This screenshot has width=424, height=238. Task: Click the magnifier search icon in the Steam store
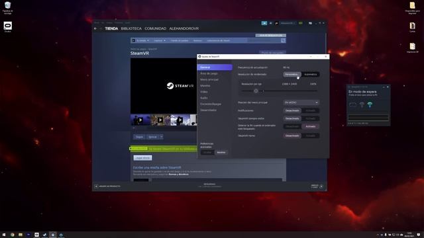point(283,40)
